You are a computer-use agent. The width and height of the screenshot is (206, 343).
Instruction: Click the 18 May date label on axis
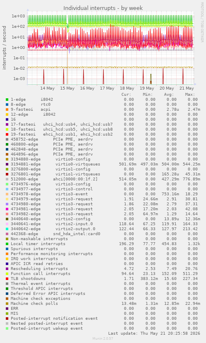coord(127,88)
